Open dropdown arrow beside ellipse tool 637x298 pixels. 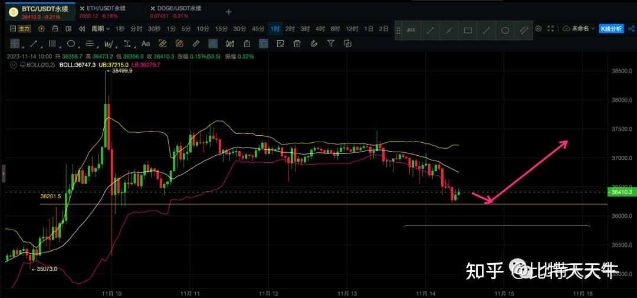pos(78,46)
